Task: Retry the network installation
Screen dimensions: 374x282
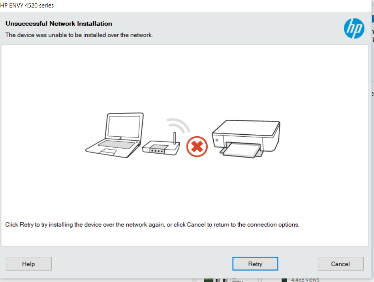Action: point(255,263)
